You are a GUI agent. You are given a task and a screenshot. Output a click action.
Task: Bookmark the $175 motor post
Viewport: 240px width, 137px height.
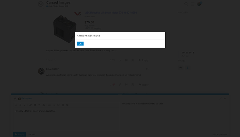tap(133, 60)
